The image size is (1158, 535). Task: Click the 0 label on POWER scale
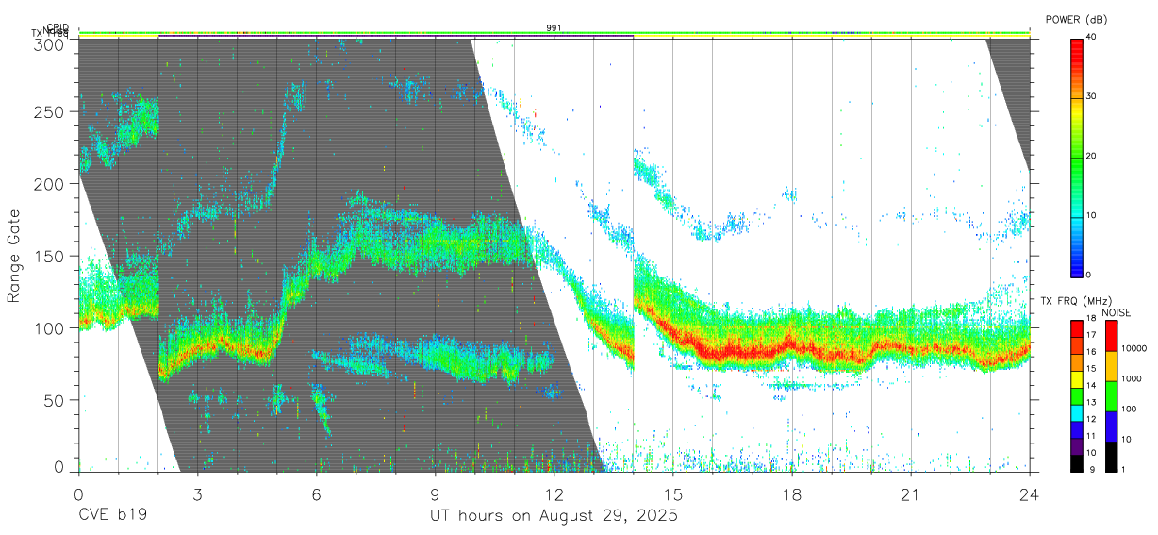tap(1089, 275)
